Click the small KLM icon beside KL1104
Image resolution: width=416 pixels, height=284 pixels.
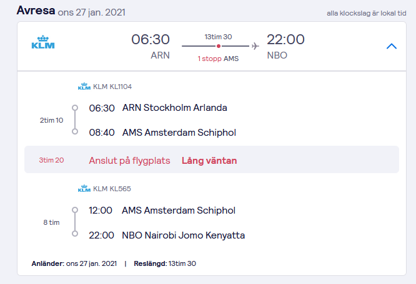[x=84, y=87]
